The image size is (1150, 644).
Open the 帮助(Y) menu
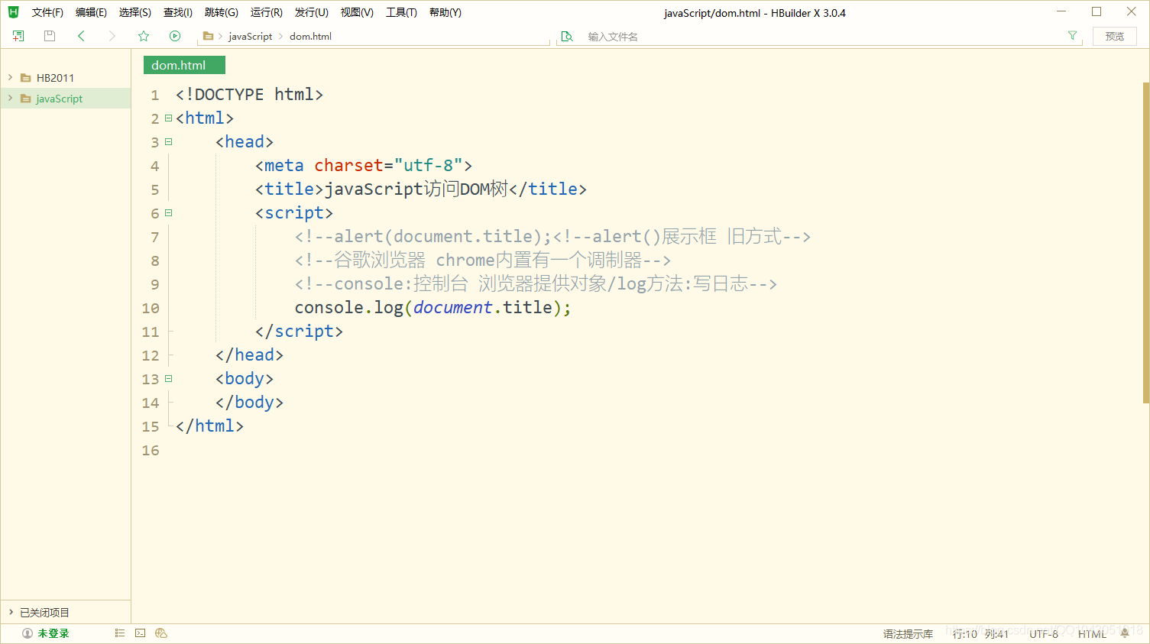tap(445, 12)
